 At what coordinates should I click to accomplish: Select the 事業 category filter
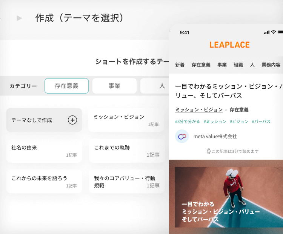click(114, 86)
